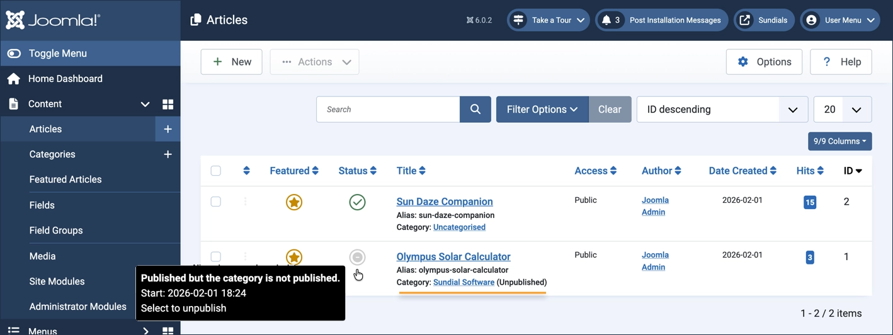
Task: Sort by ordering column arrows
Action: click(246, 171)
